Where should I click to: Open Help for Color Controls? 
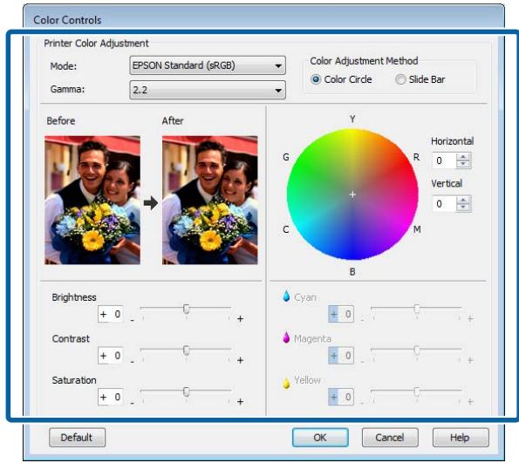coord(461,438)
